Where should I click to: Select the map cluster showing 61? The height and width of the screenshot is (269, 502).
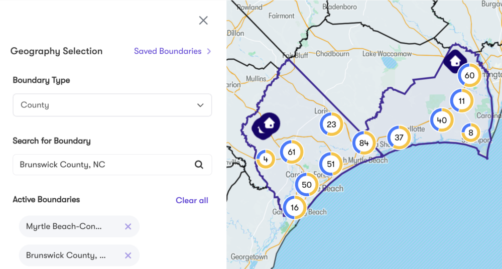tap(292, 151)
